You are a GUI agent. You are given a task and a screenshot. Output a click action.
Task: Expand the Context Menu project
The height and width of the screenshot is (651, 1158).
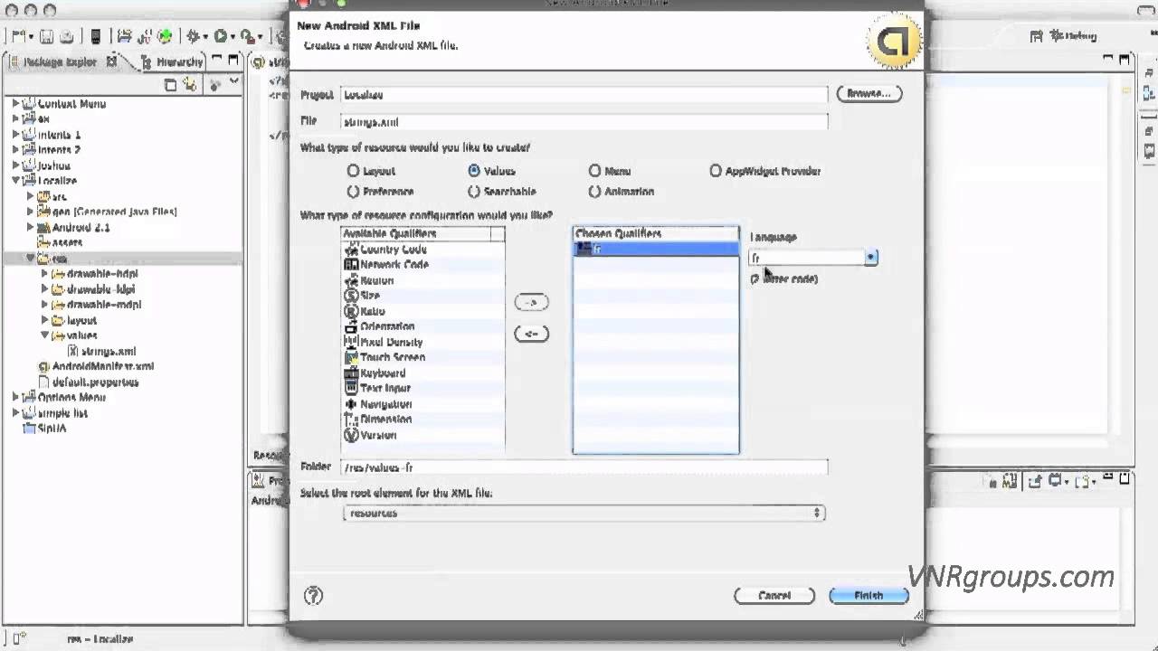(x=15, y=104)
